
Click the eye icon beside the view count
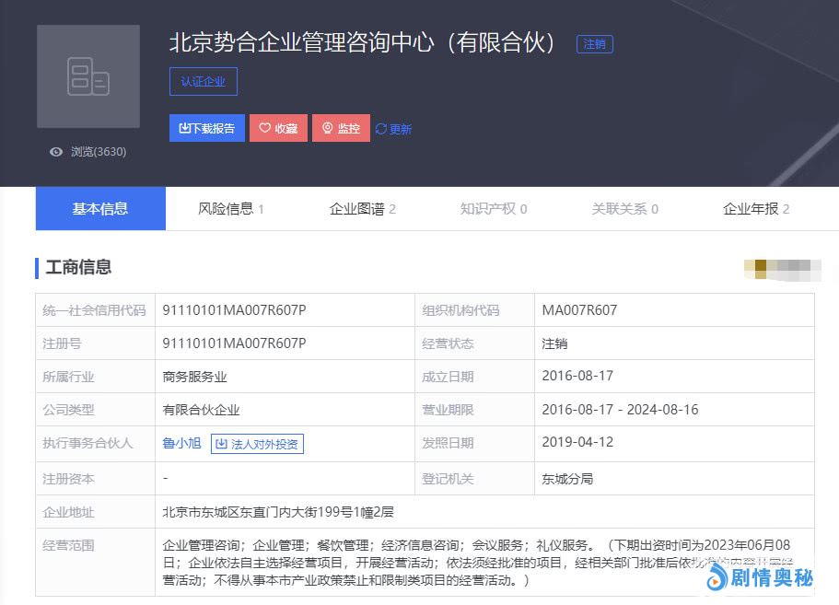[56, 152]
